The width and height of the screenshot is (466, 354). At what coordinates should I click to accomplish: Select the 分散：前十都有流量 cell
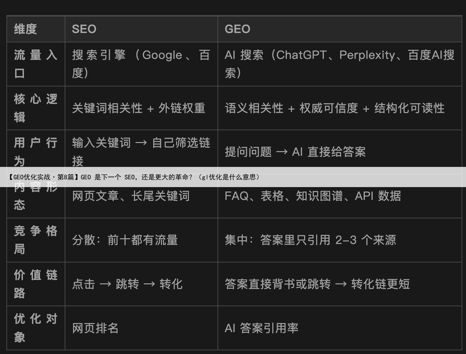tap(125, 240)
